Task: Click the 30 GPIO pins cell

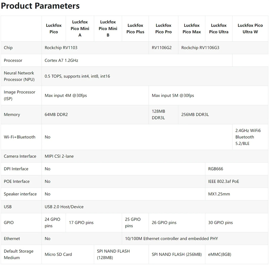Action: click(x=237, y=223)
